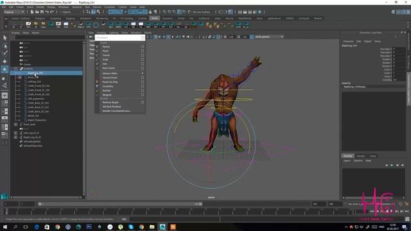Expand the Root_Joint node in Outliner
Screen dimensions: 411x231
click(x=15, y=124)
